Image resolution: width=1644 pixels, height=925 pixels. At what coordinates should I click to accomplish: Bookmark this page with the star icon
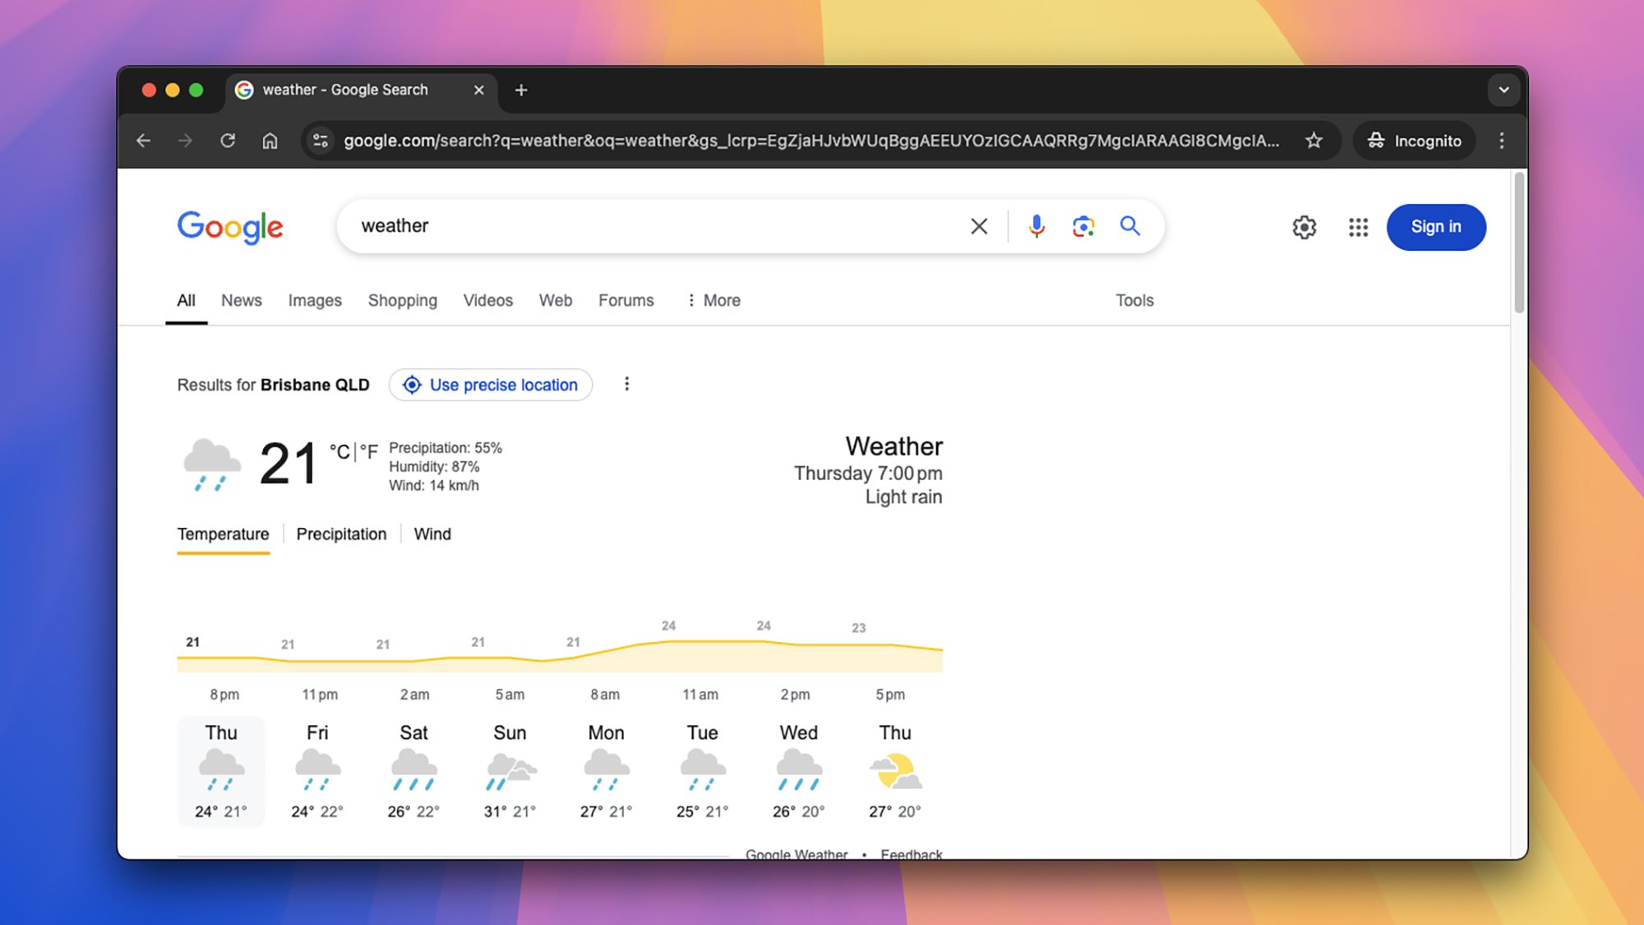[x=1314, y=141]
